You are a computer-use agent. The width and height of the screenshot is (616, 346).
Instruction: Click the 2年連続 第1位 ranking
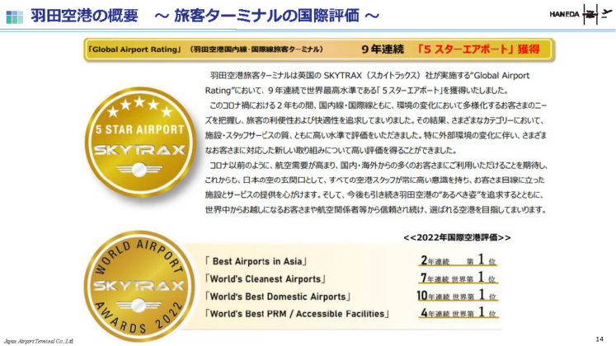pos(458,260)
